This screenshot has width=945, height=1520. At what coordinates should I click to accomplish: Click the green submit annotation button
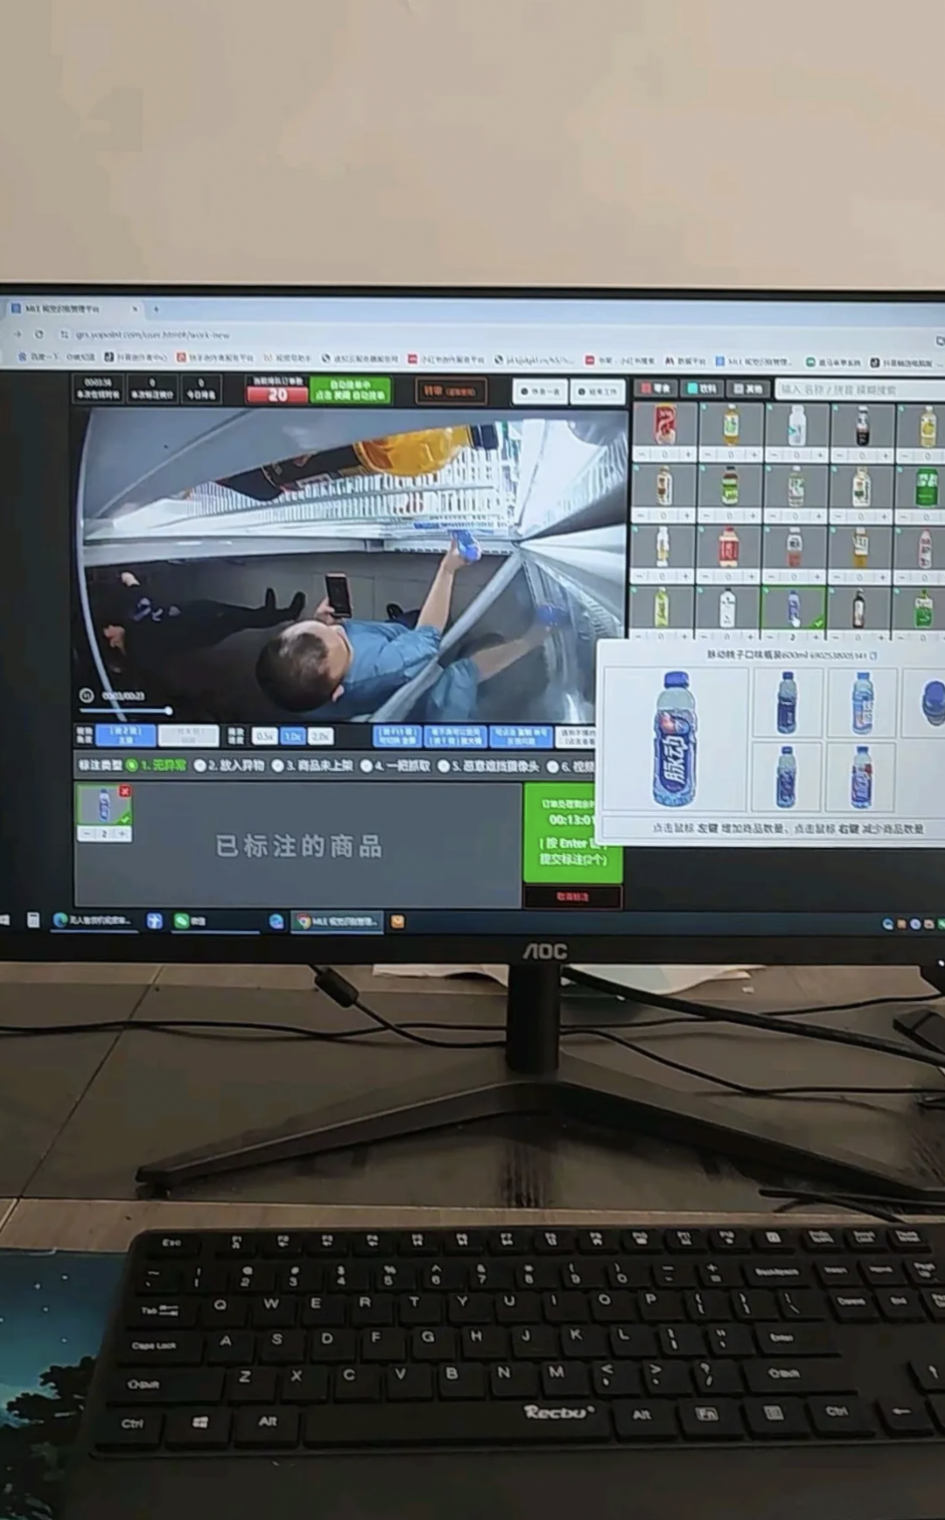click(572, 832)
